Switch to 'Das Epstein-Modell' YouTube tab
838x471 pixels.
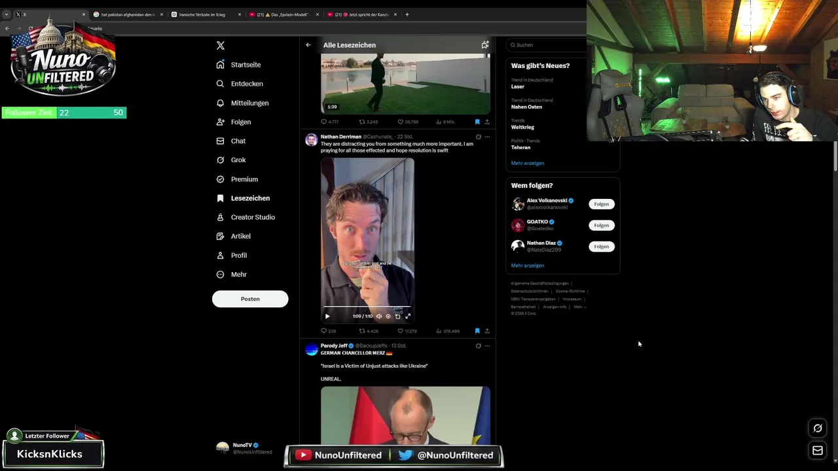point(283,14)
